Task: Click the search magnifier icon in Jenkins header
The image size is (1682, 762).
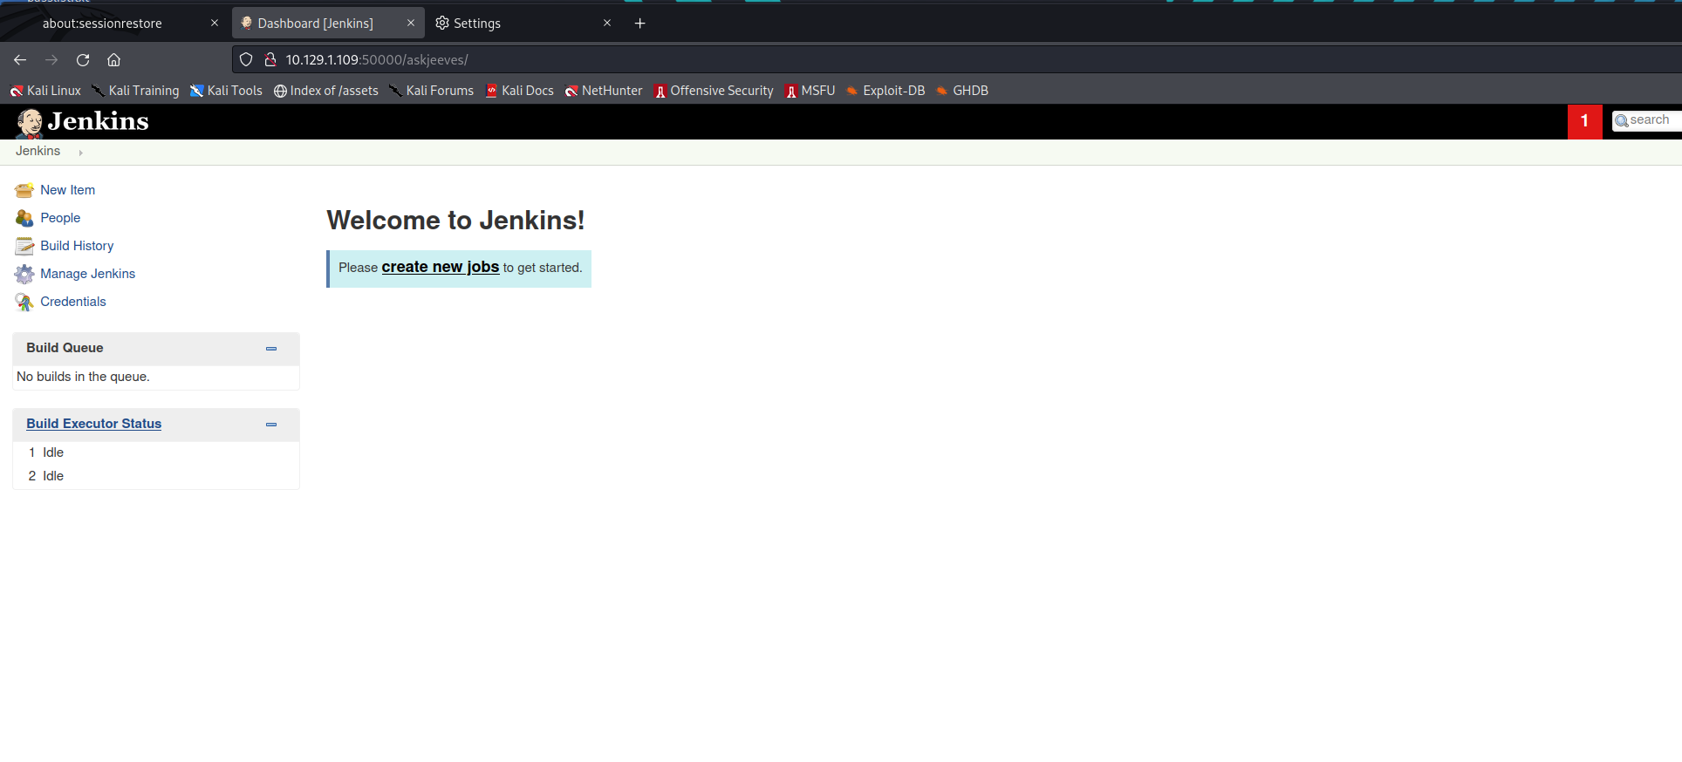Action: 1622,121
